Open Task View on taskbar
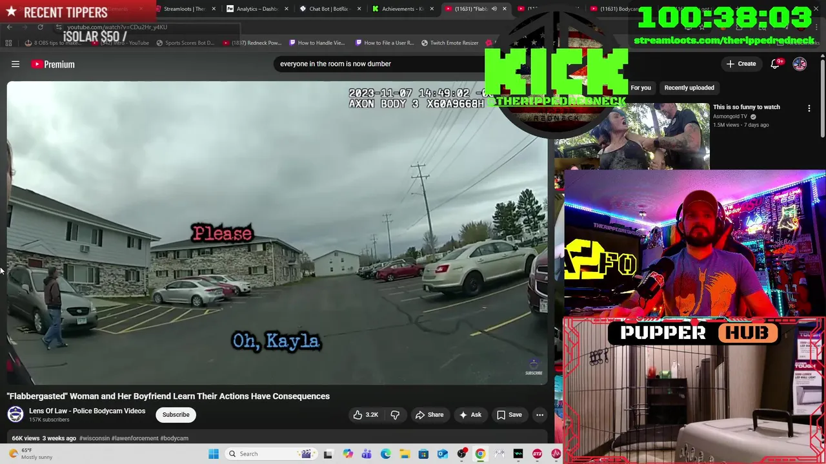The width and height of the screenshot is (826, 464). [x=328, y=454]
